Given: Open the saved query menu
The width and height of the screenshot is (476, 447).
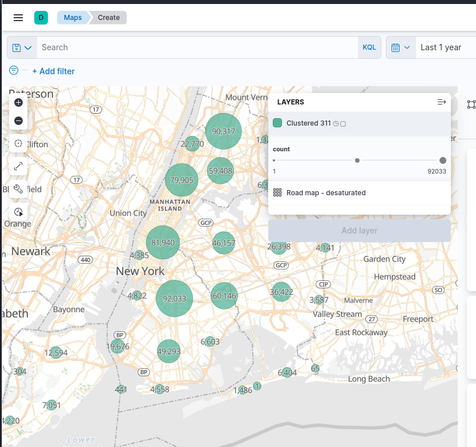Looking at the screenshot, I should (x=22, y=47).
